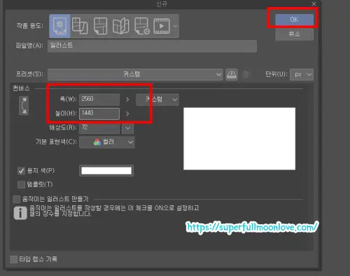This screenshot has height=276, width=350.
Task: Click the save preset icon
Action: 232,74
